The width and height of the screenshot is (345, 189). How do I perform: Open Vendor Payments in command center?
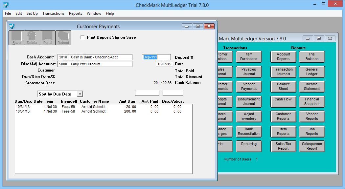pos(249,87)
